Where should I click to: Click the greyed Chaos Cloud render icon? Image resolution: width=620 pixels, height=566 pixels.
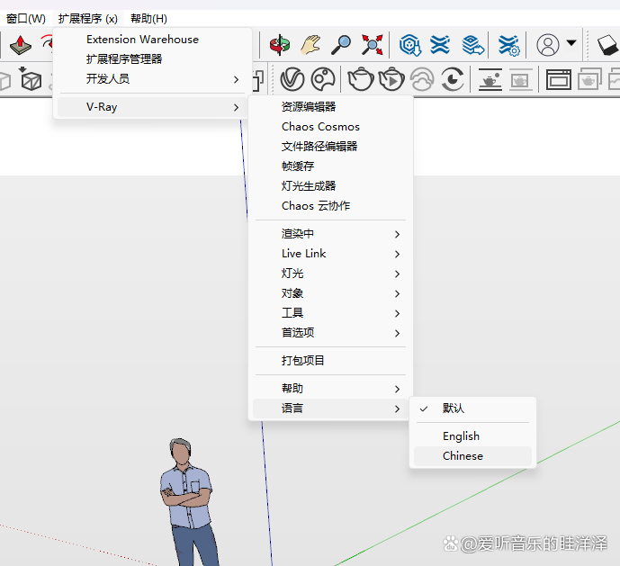[422, 79]
